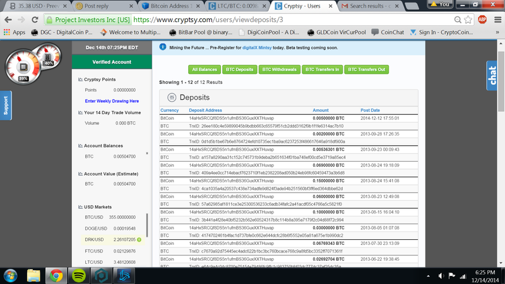
Task: Click the browser Back arrow
Action: [x=8, y=20]
